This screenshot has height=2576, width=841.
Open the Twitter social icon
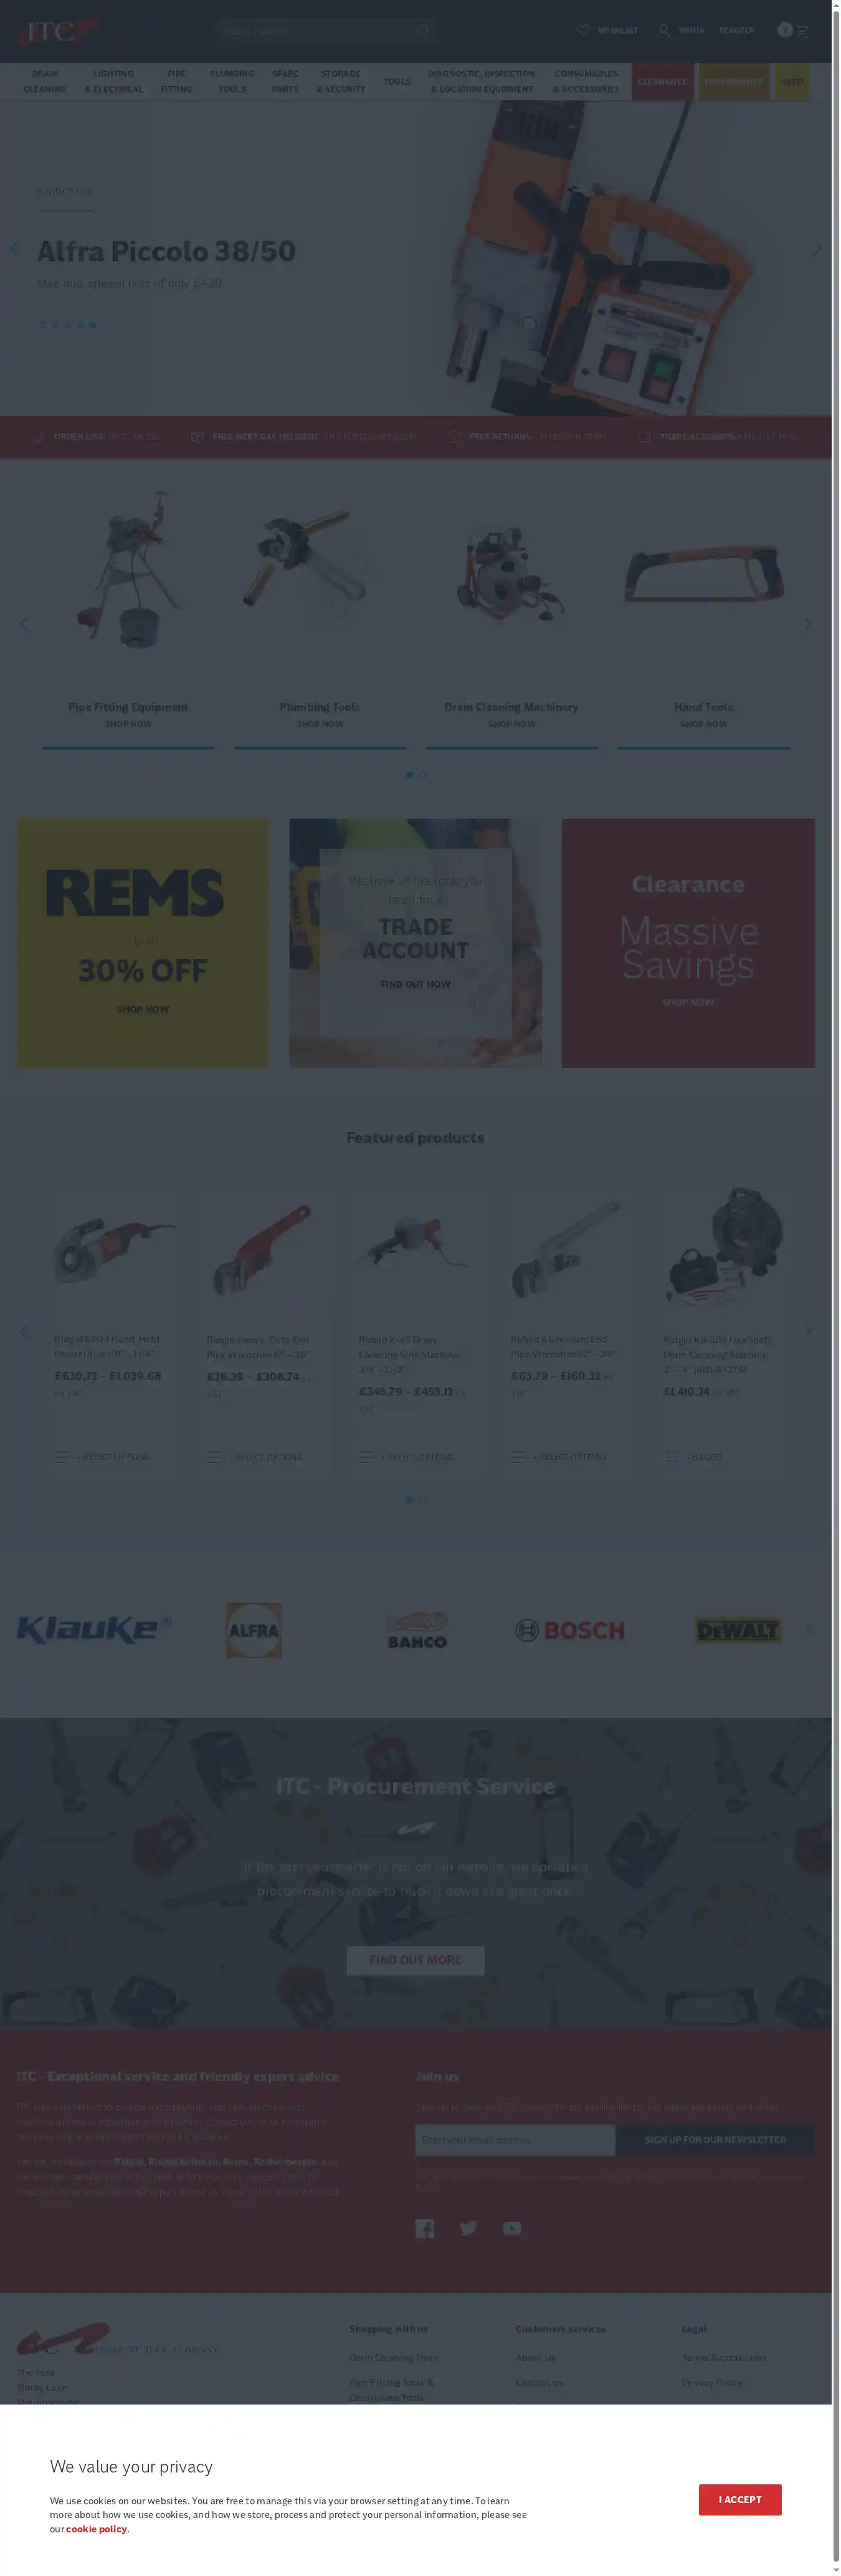pyautogui.click(x=467, y=2228)
